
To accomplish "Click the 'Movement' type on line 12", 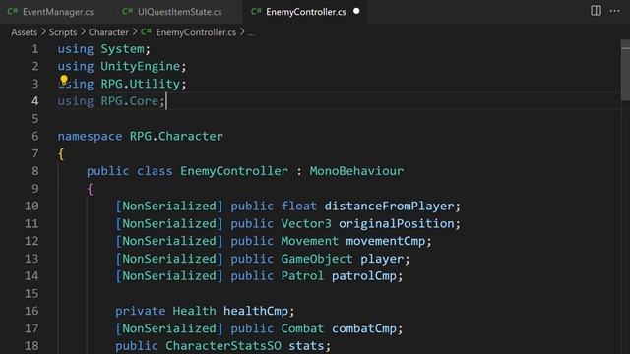I will [x=310, y=241].
